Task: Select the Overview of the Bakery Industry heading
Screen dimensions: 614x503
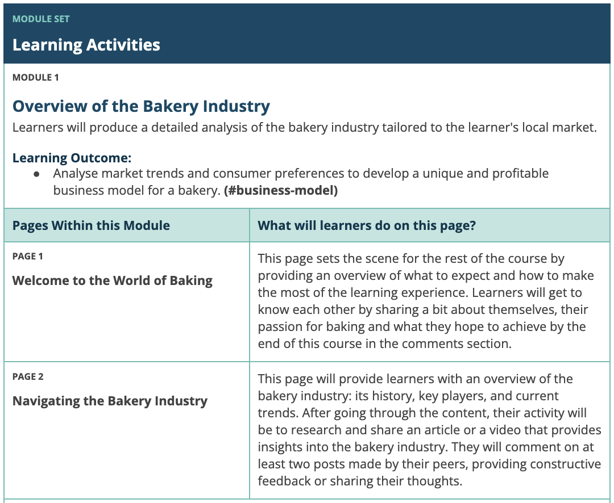Action: 141,106
